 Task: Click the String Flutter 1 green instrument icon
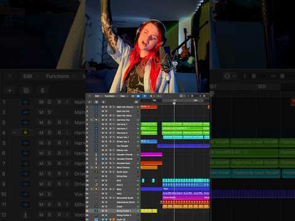click(x=96, y=211)
